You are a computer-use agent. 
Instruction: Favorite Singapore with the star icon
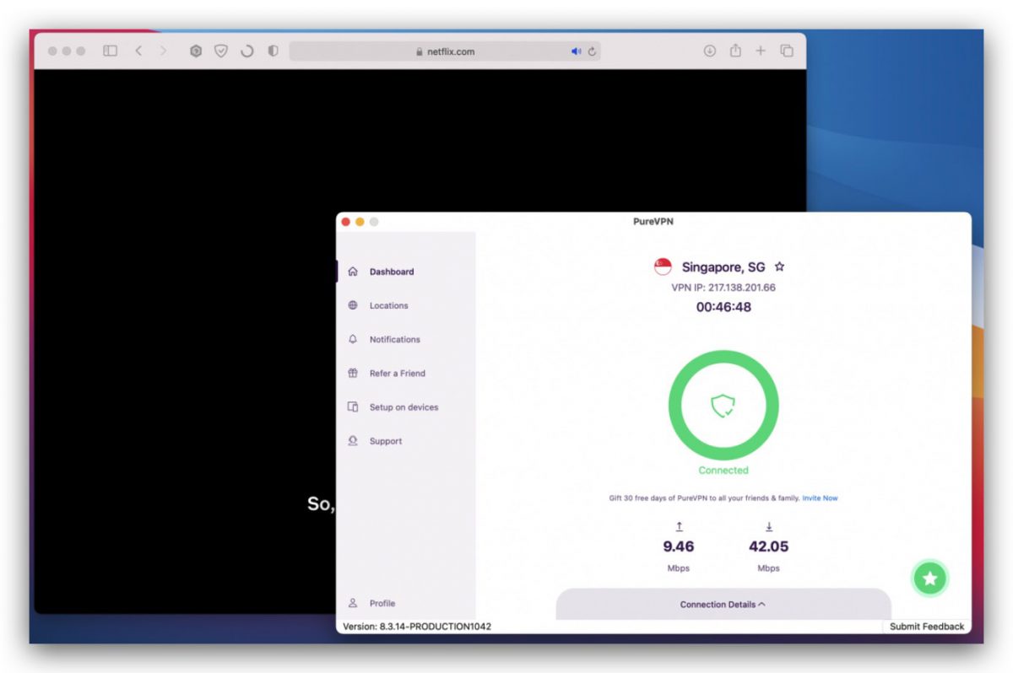779,267
